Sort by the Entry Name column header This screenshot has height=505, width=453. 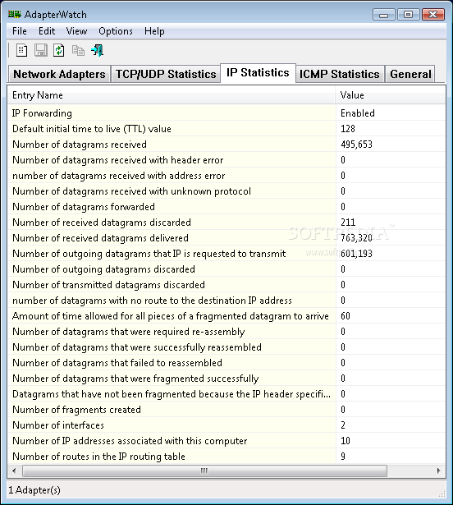(x=172, y=95)
